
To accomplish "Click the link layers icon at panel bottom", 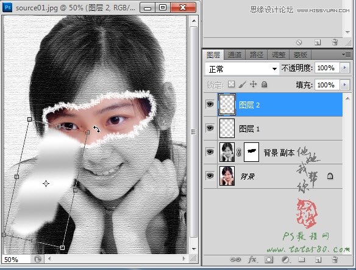I will point(235,259).
